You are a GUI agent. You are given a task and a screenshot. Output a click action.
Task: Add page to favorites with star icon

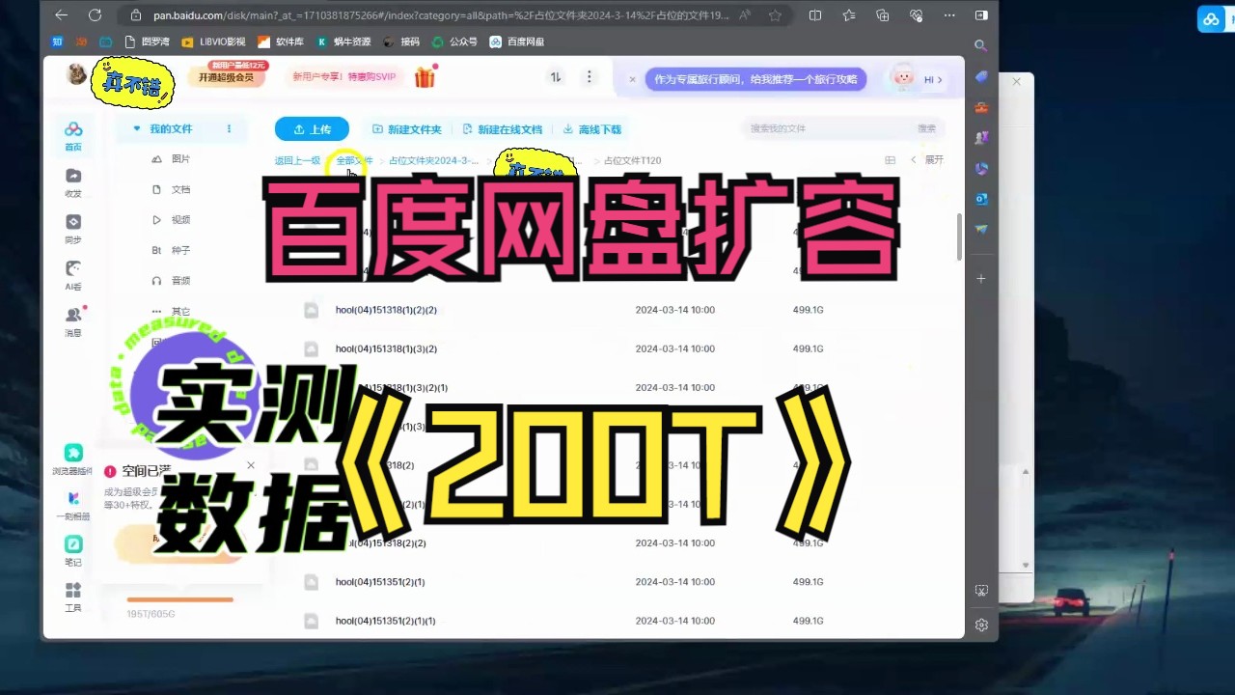[x=775, y=15]
